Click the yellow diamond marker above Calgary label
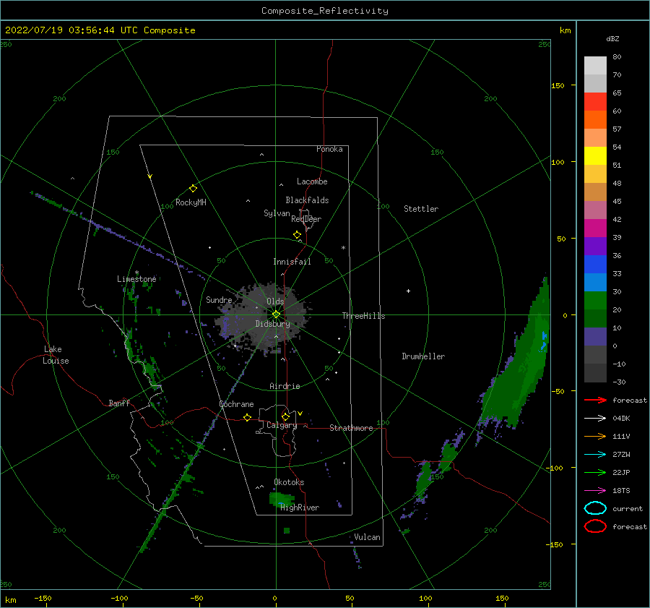 coord(285,416)
